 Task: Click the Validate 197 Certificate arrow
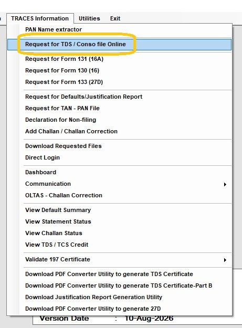tap(225, 260)
